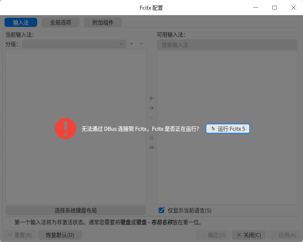This screenshot has width=303, height=242.
Task: Click the 确定(O) button
Action: 213,235
